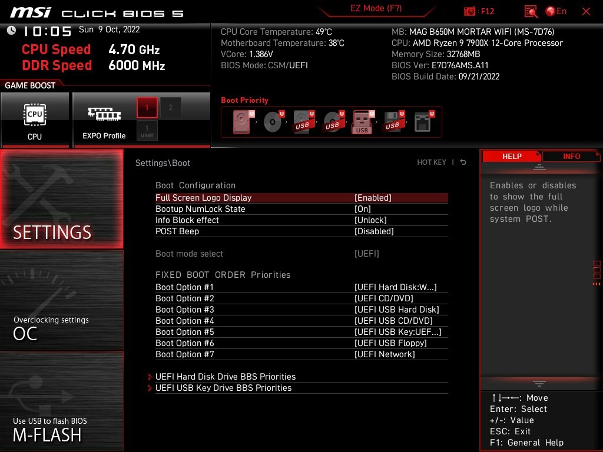Change the POST Beep Disabled setting

374,231
